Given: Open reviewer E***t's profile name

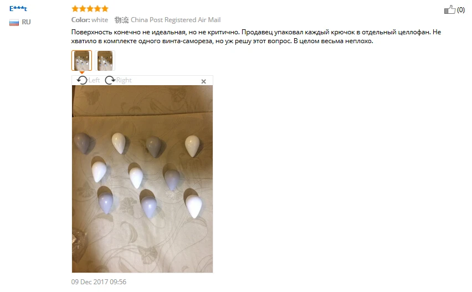Looking at the screenshot, I should click(18, 9).
